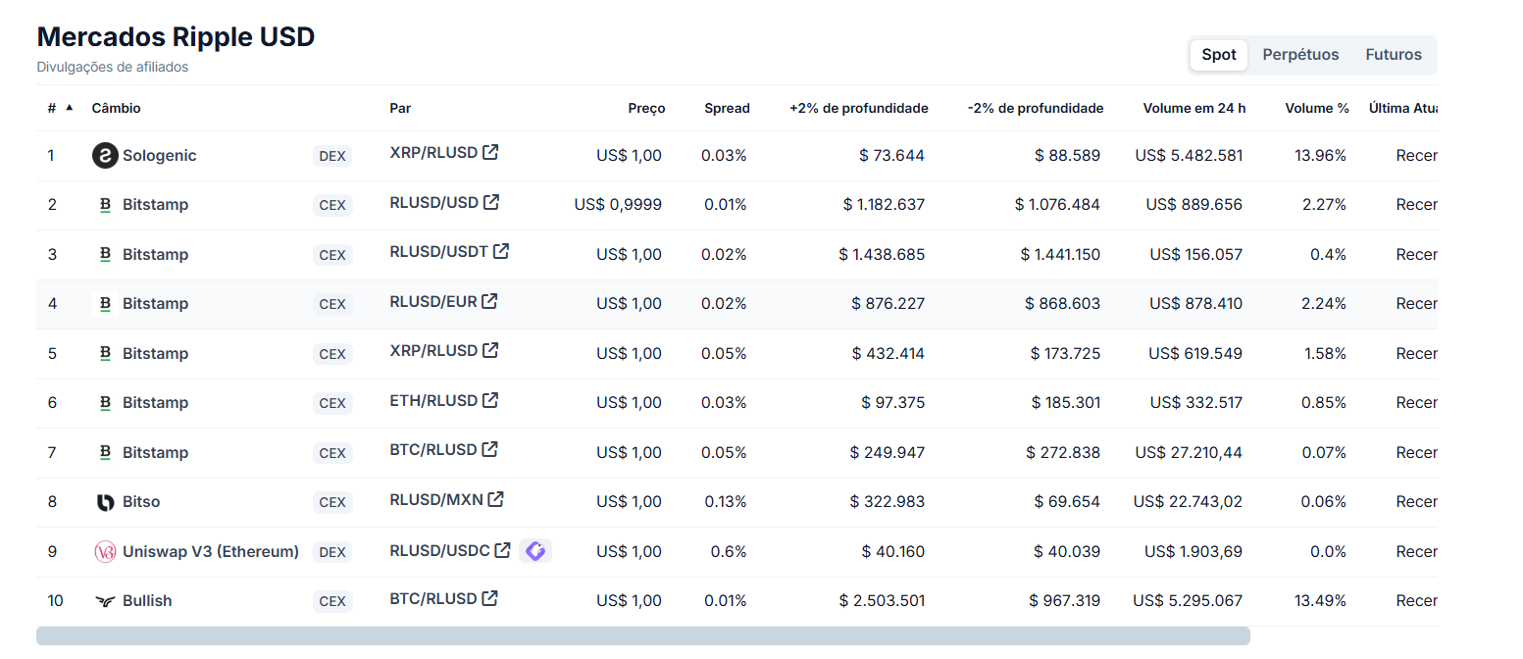Open external link icon next to RLUSD/MXN
The height and width of the screenshot is (659, 1523).
click(496, 498)
